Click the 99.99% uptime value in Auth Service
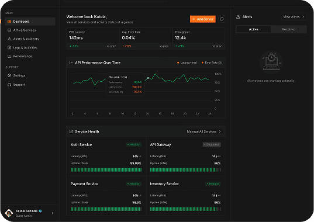The image size is (314, 222). [x=136, y=164]
